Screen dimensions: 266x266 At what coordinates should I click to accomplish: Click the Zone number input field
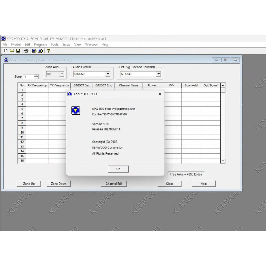click(x=28, y=77)
